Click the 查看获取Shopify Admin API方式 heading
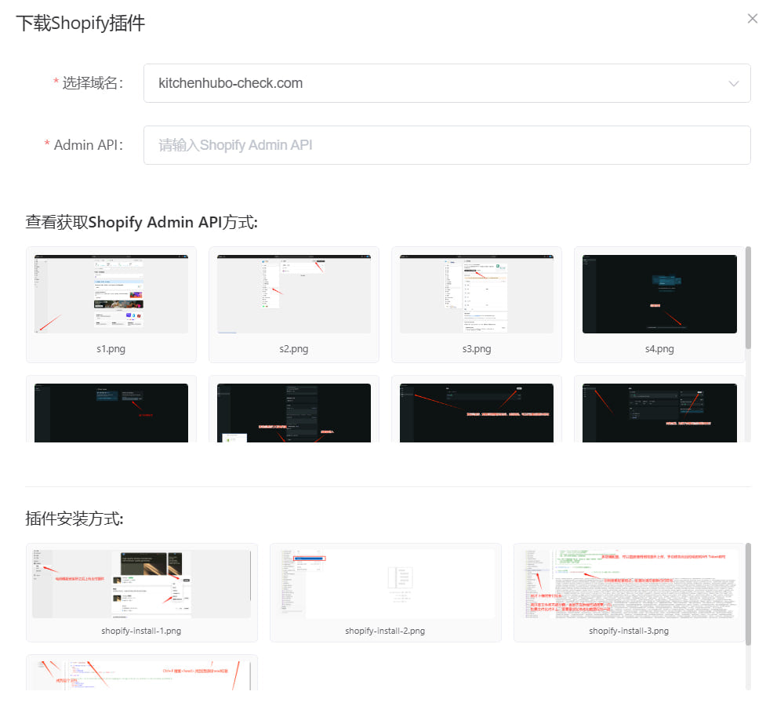 click(142, 222)
